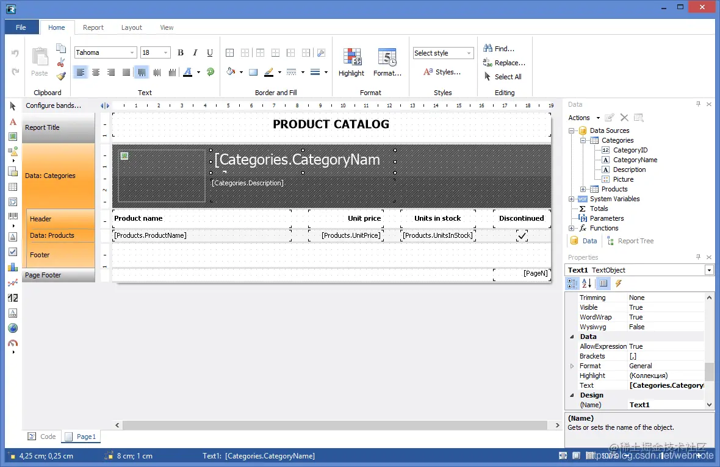Open the Format... dialog button
The width and height of the screenshot is (720, 467).
click(x=387, y=62)
